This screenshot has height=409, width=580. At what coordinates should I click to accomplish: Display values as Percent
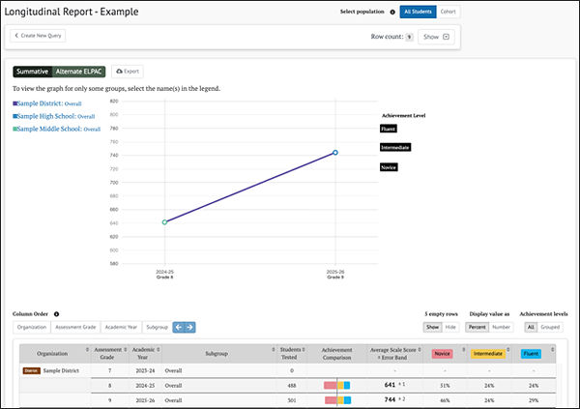pyautogui.click(x=478, y=327)
